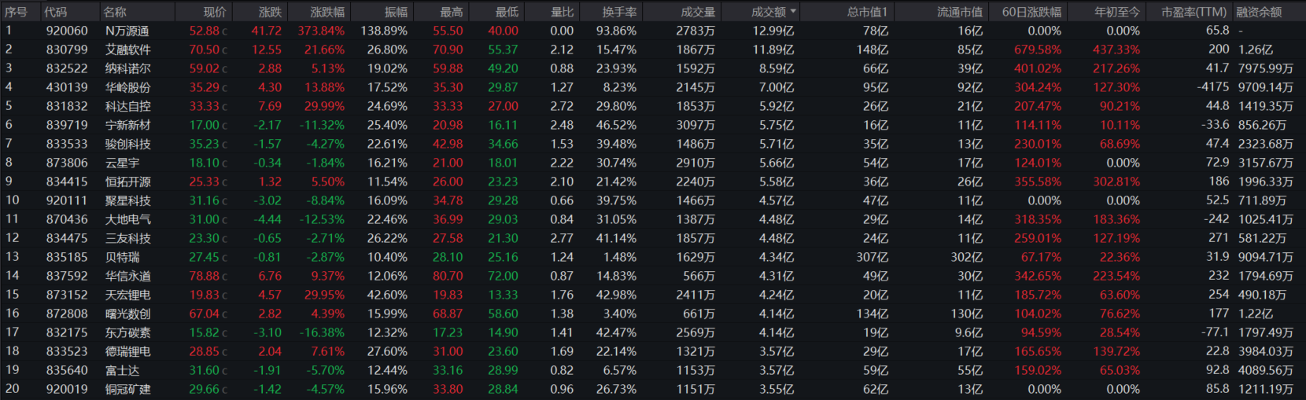The height and width of the screenshot is (400, 1306).
Task: Select stock N万源通 in row 1
Action: coord(127,31)
